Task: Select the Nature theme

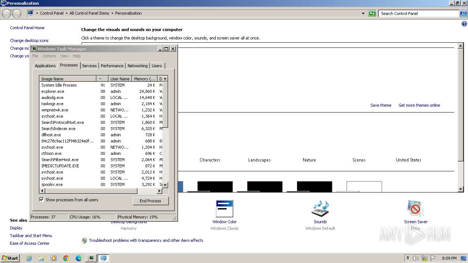Action: pyautogui.click(x=309, y=160)
